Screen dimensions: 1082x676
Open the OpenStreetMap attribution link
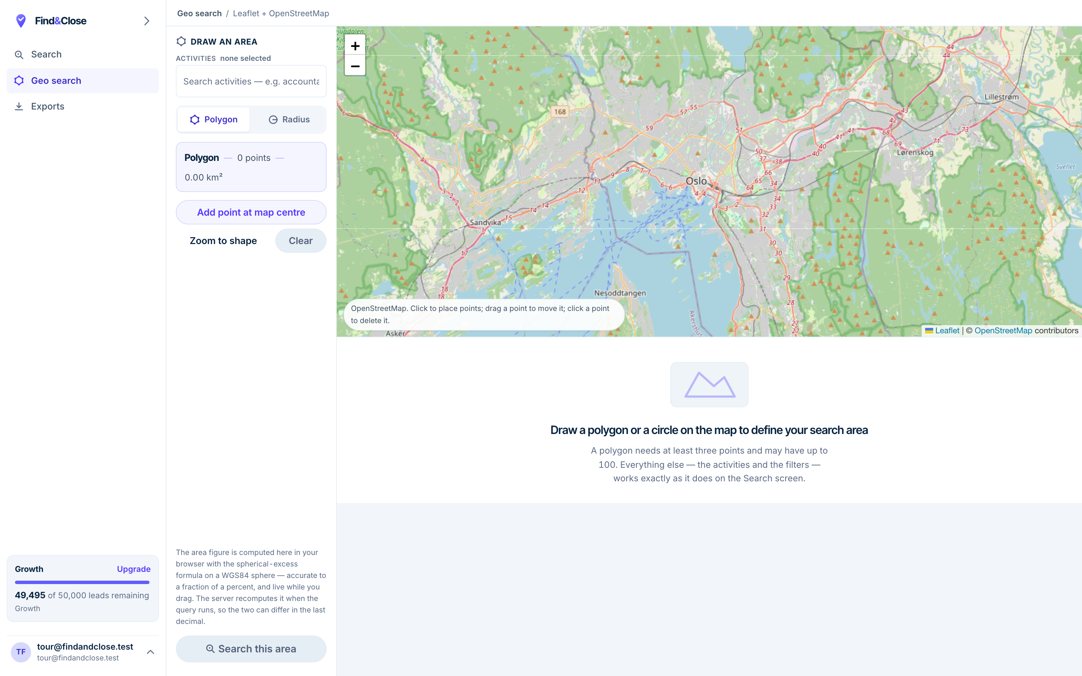(1003, 331)
